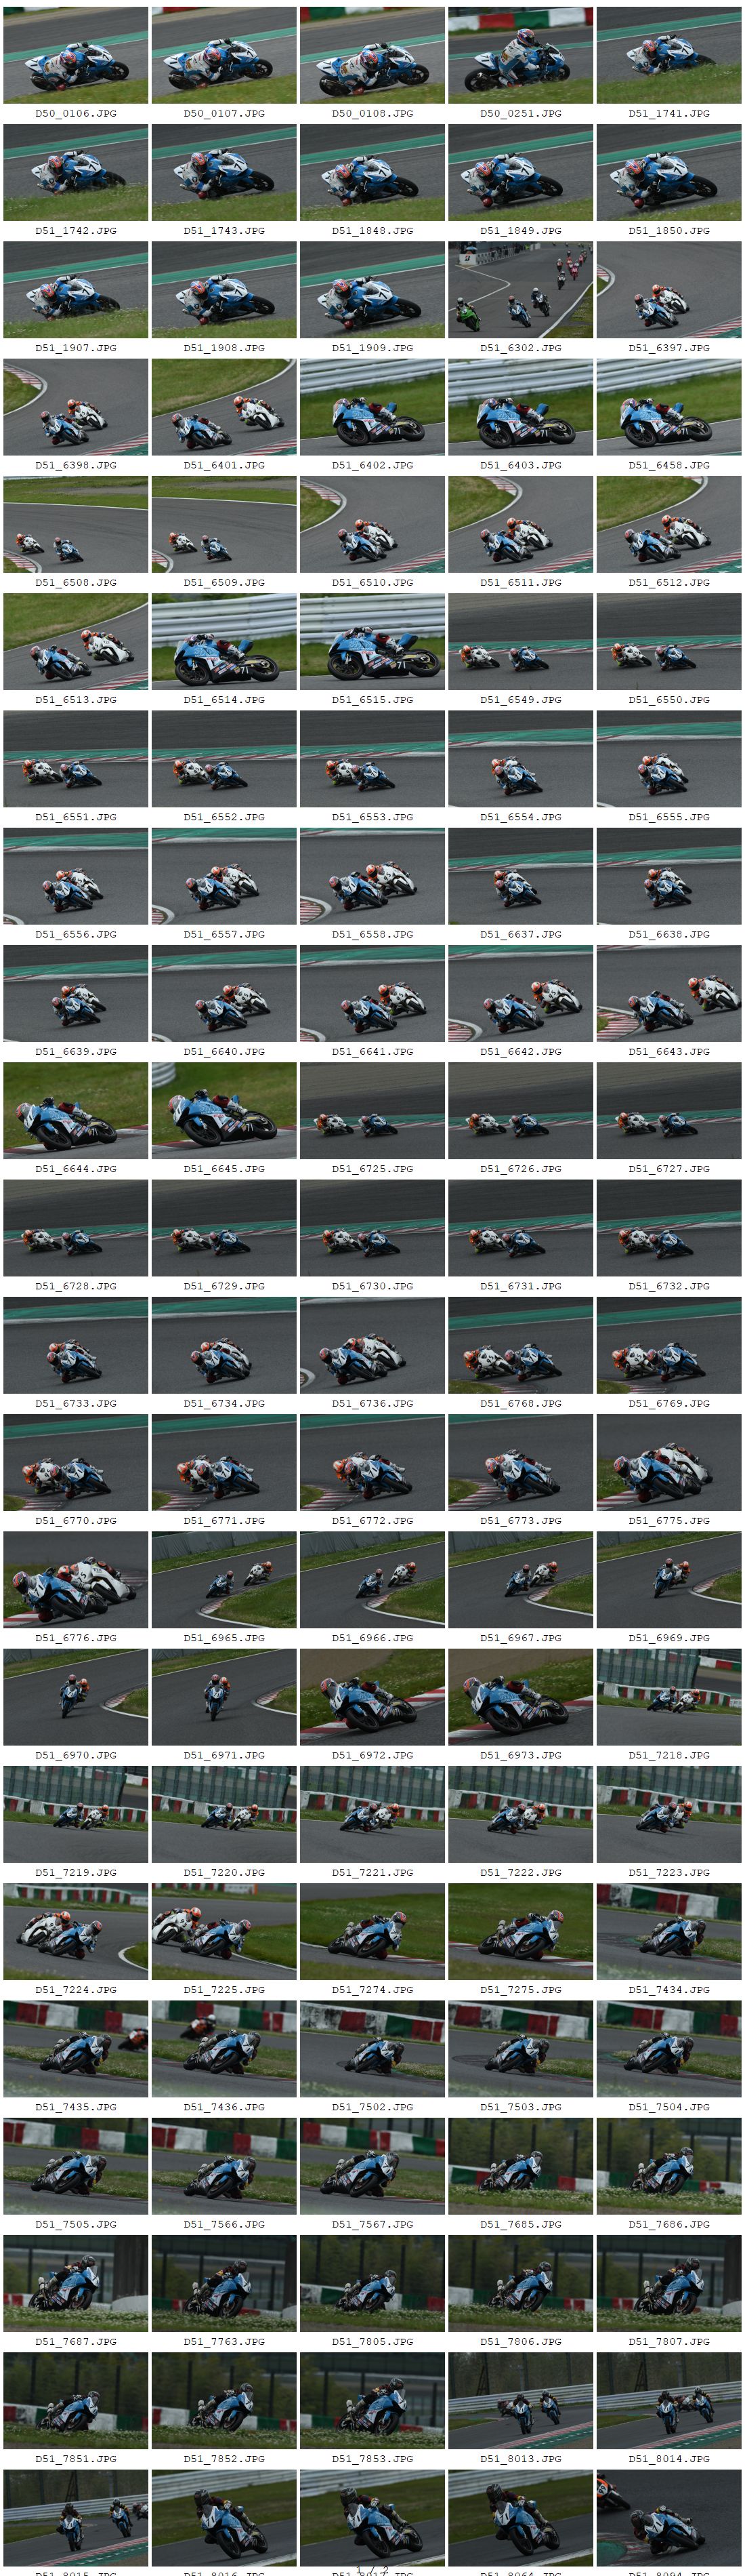The width and height of the screenshot is (745, 2576).
Task: Select the D51_7274.JPG photo
Action: click(x=372, y=1931)
